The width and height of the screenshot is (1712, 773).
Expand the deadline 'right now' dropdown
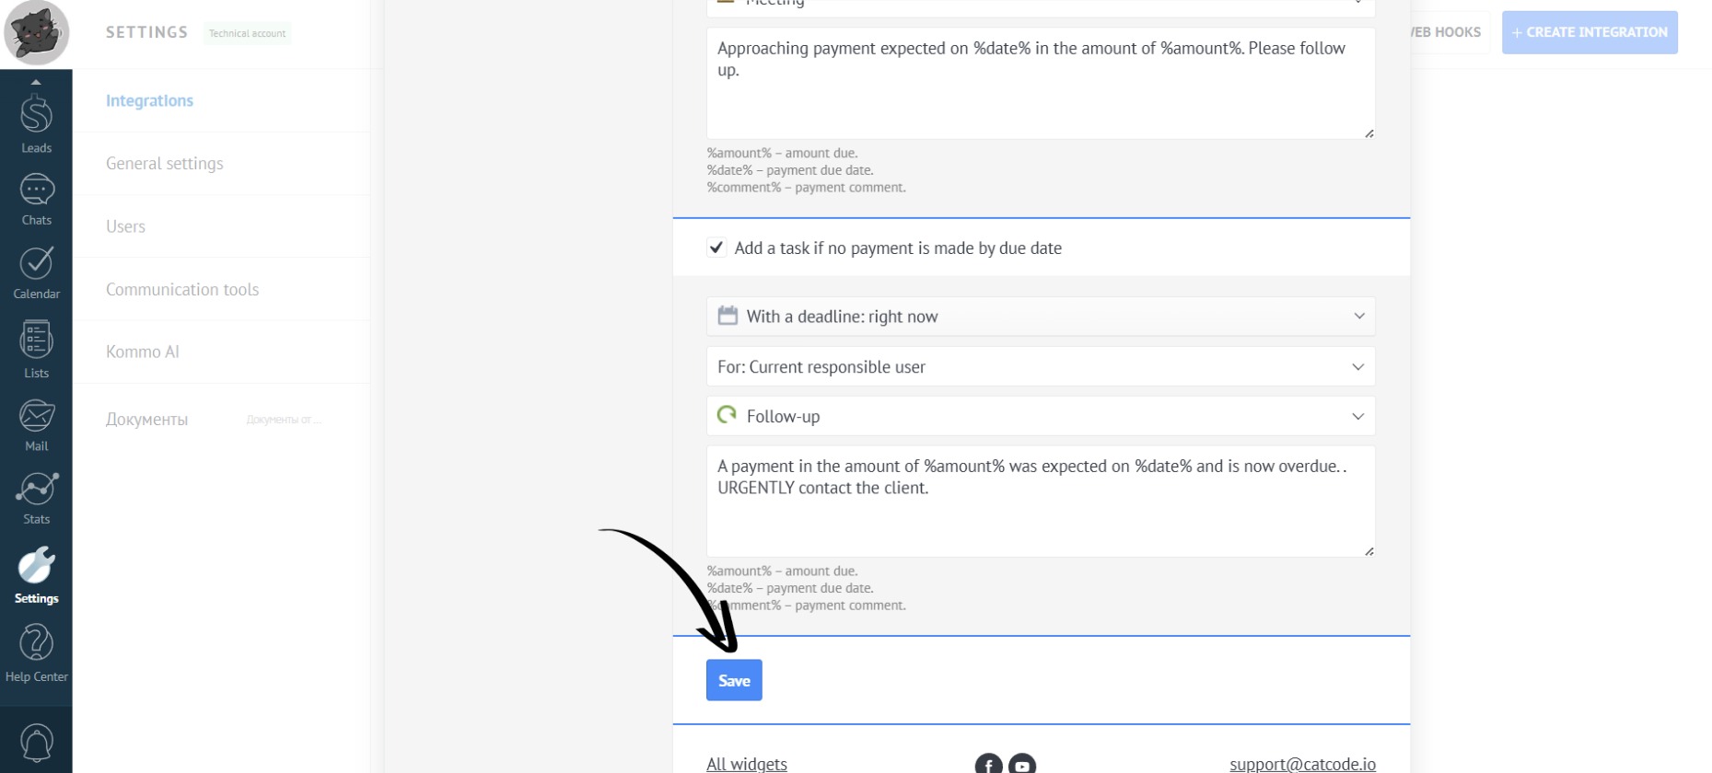(x=1041, y=317)
